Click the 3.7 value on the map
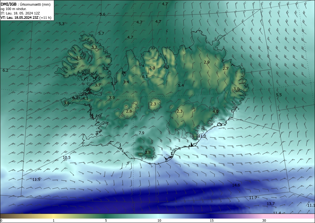315x223 pixels. pyautogui.click(x=98, y=85)
